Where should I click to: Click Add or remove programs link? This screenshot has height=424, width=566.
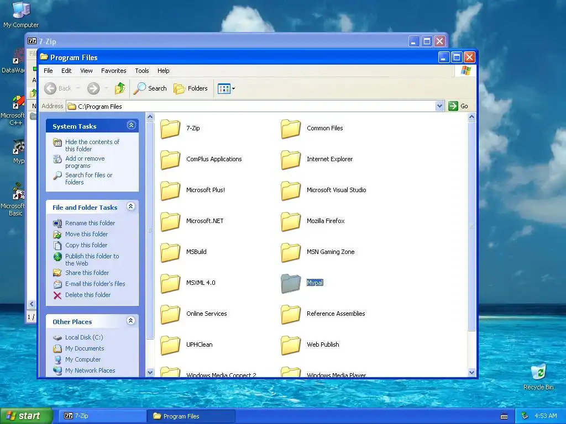[85, 162]
